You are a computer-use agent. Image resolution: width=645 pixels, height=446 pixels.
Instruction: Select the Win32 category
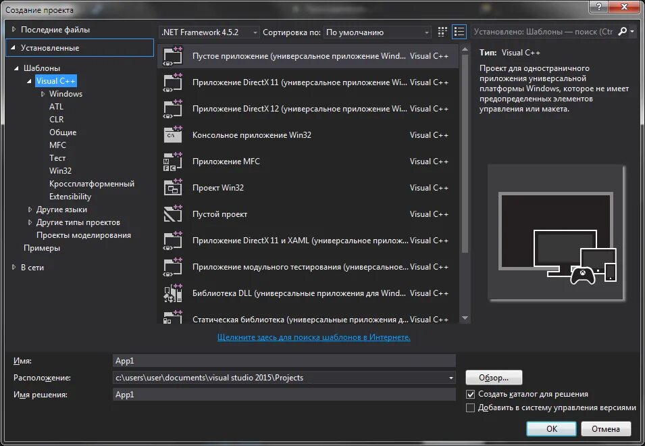61,171
